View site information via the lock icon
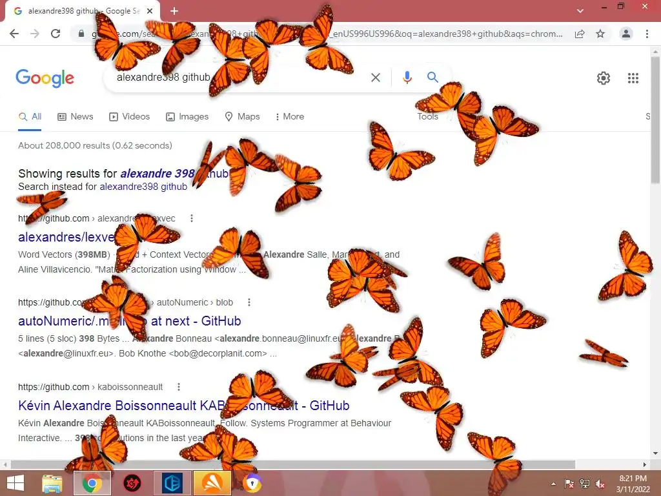 coord(81,34)
